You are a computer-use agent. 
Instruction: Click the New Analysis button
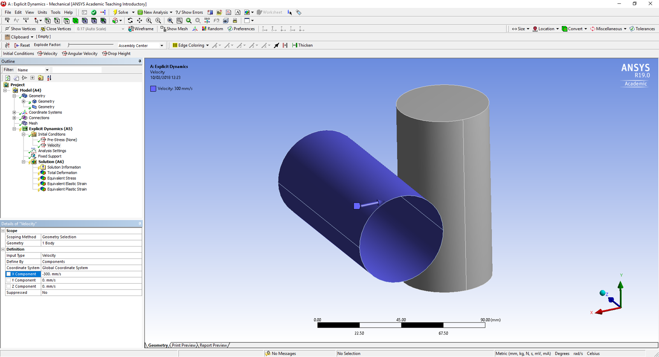point(153,12)
